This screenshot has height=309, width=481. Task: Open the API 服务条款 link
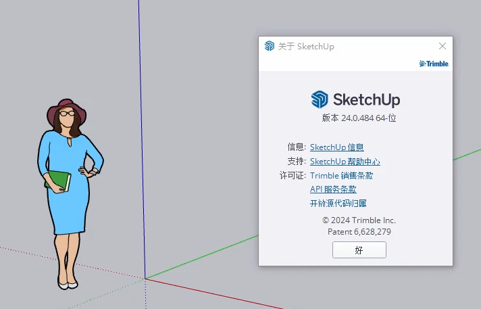click(x=333, y=189)
